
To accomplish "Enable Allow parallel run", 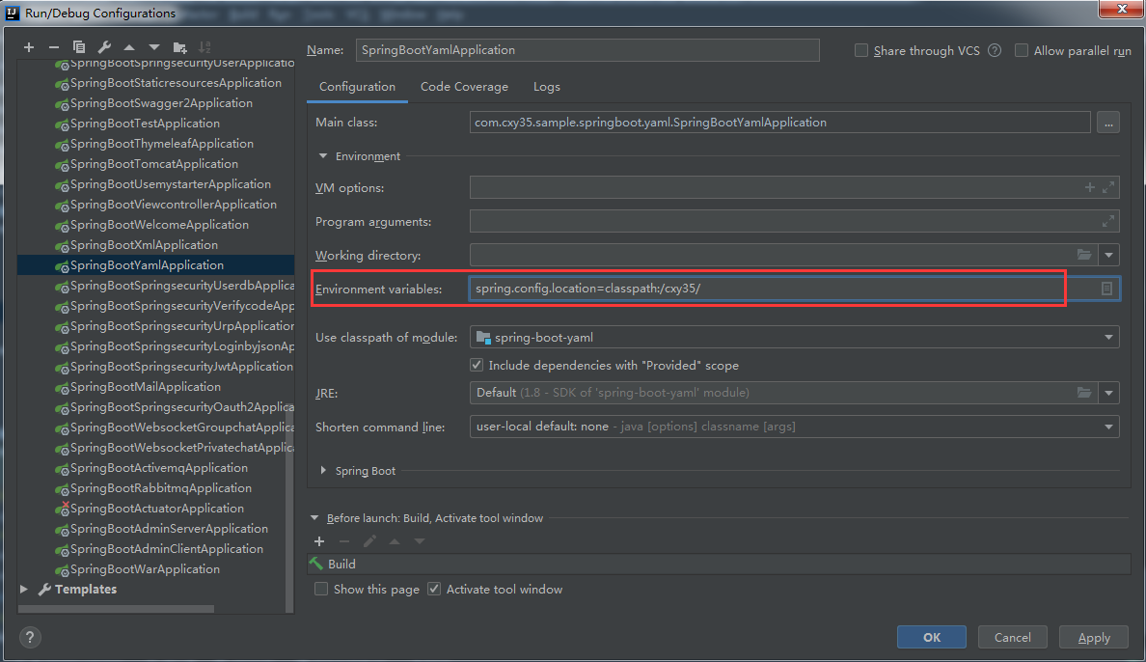I will click(x=1022, y=50).
